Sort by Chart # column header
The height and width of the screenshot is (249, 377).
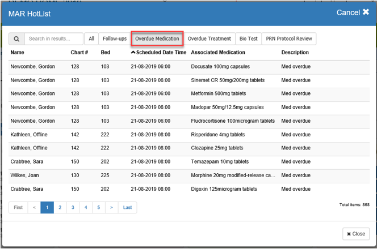79,53
